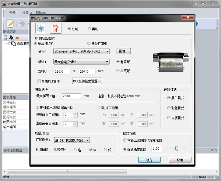Open the 打印质量 dropdown
The width and height of the screenshot is (221, 181).
71,140
